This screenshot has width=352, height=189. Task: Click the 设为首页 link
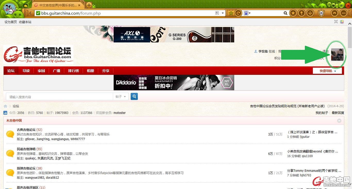coord(11,22)
